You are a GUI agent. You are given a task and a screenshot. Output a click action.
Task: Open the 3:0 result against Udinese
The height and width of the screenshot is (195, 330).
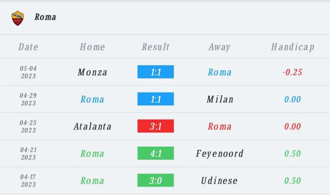[x=156, y=180]
